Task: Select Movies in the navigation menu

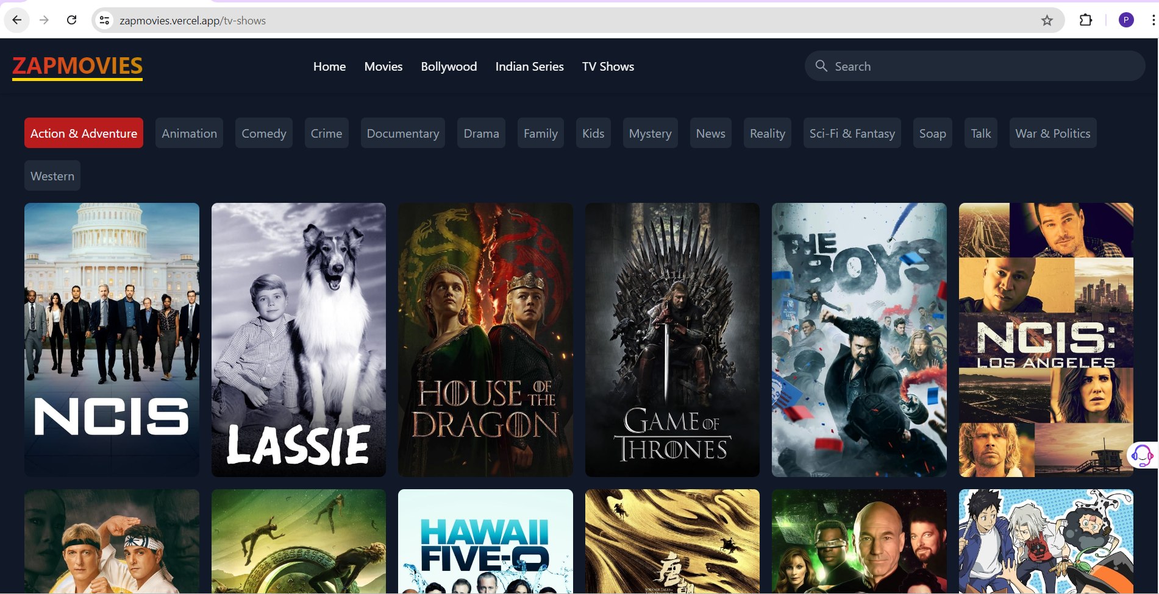Action: (x=383, y=66)
